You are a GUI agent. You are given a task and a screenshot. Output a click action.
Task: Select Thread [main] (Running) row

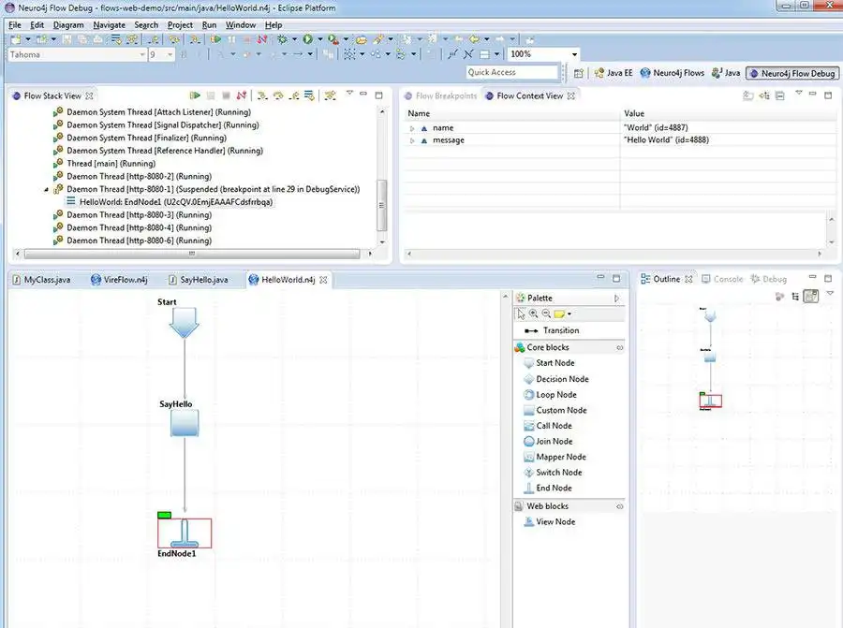click(x=105, y=163)
